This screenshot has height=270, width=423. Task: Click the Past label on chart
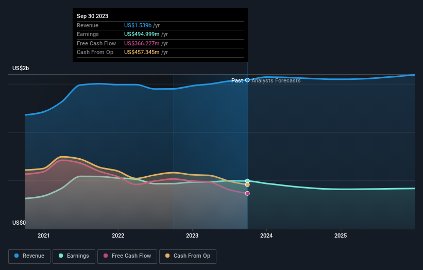pos(237,81)
